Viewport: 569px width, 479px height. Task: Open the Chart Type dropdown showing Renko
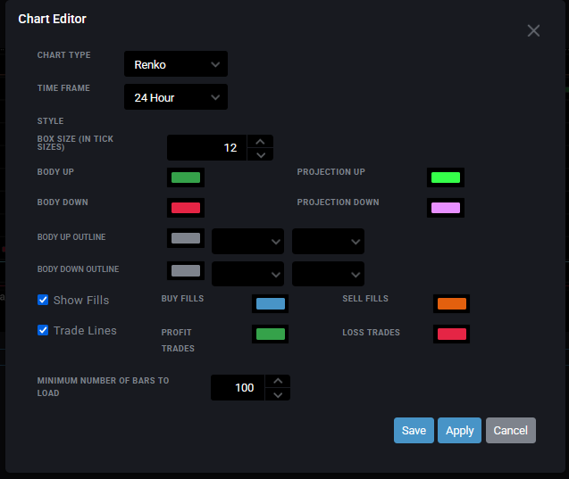click(x=176, y=64)
